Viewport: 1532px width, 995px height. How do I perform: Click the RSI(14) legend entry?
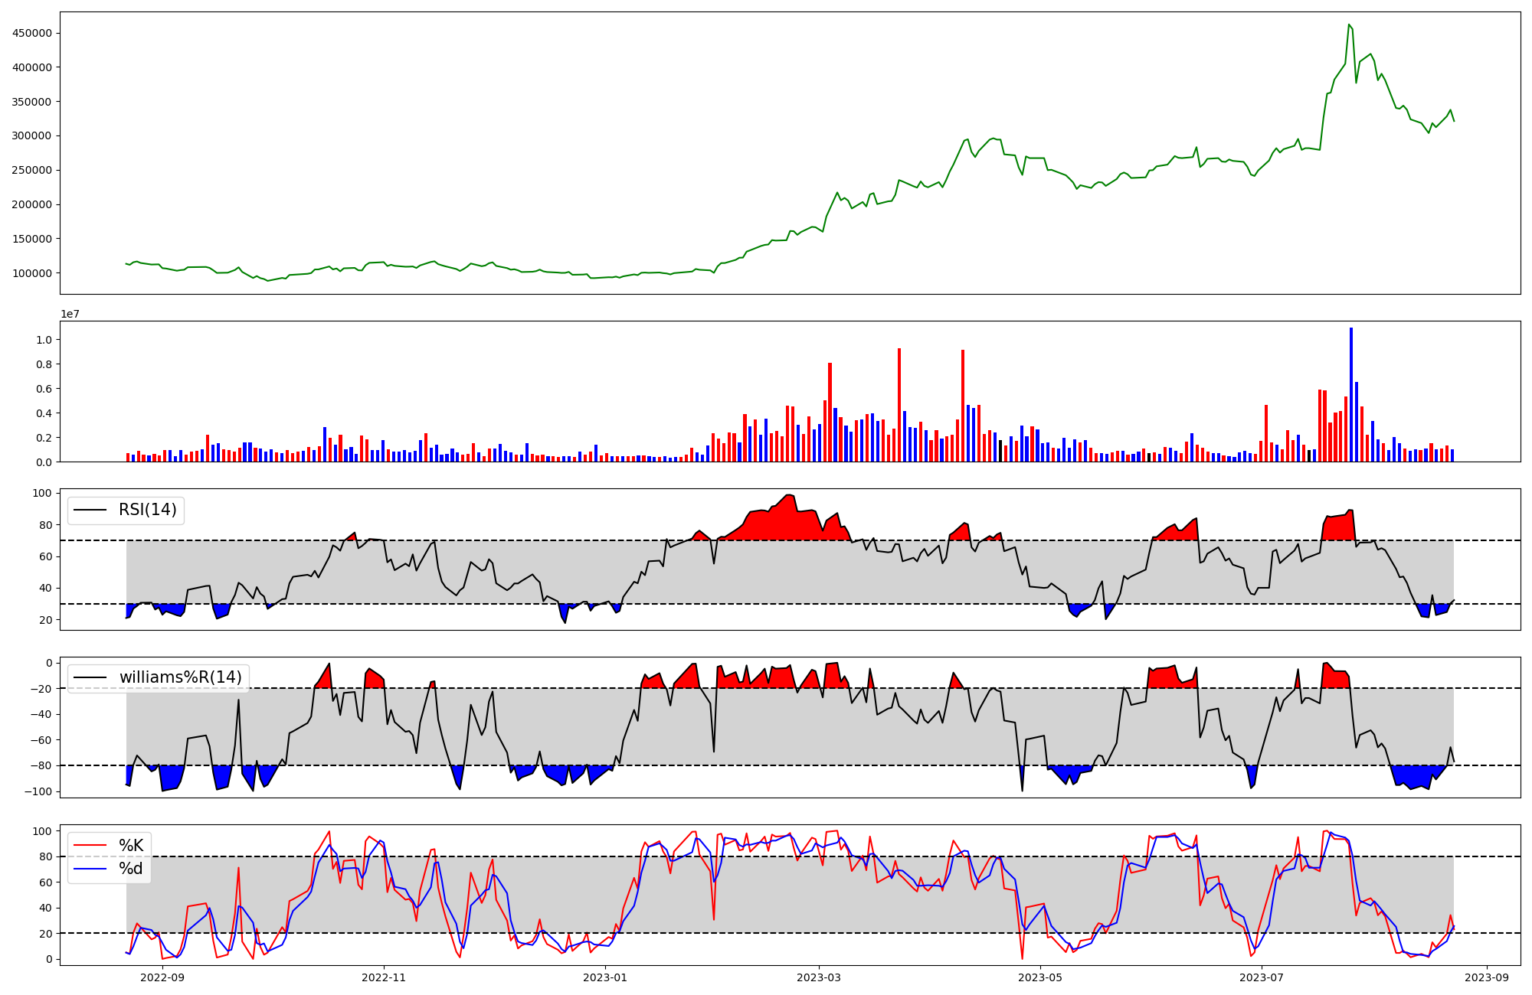(x=147, y=510)
